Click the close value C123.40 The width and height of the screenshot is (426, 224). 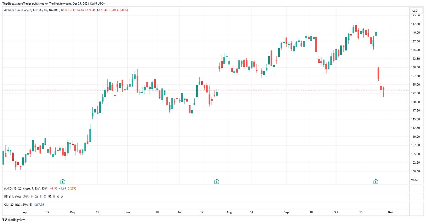pos(102,10)
